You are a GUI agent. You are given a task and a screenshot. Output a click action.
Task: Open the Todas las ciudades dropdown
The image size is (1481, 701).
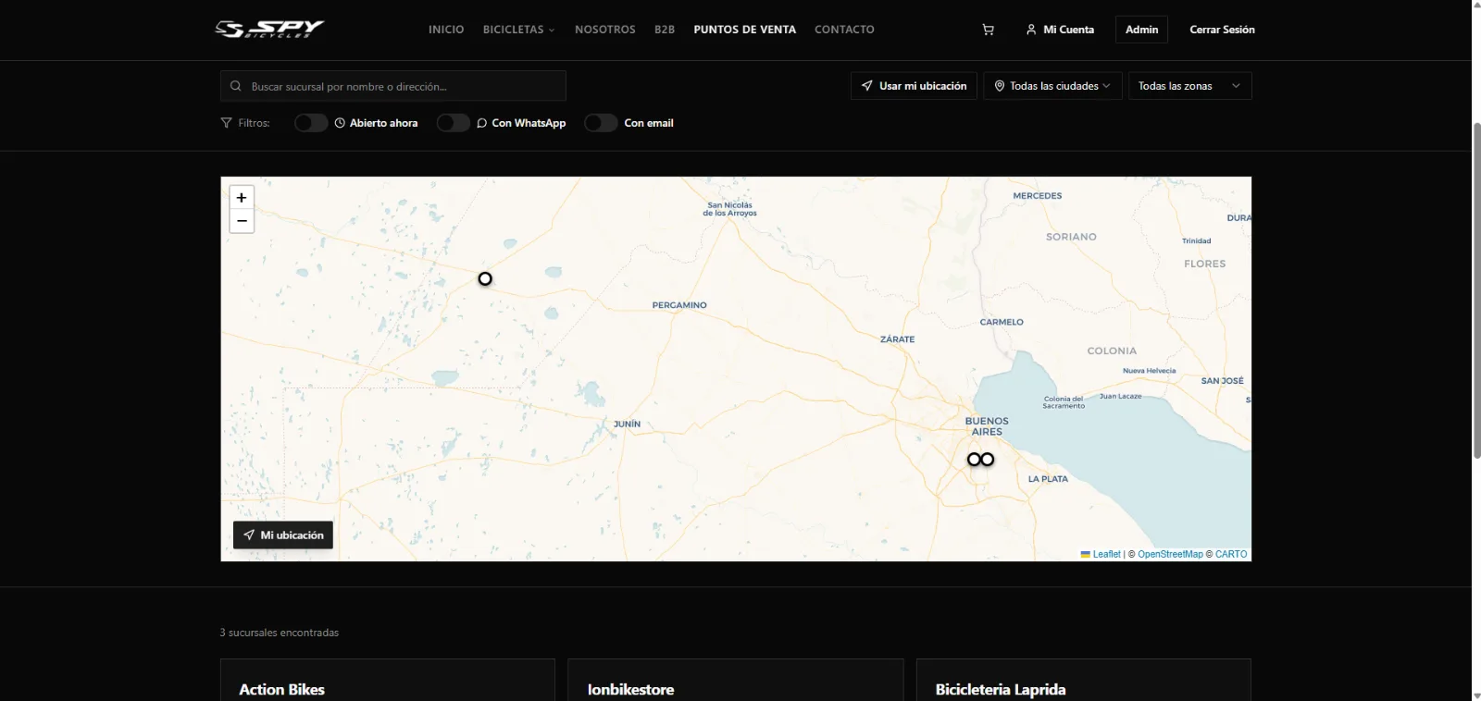(x=1052, y=86)
